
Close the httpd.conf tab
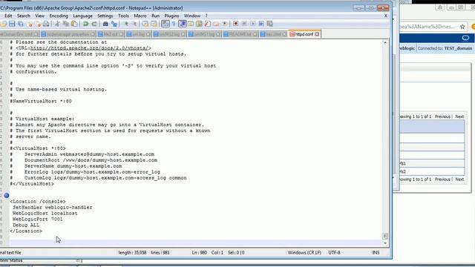coord(317,34)
